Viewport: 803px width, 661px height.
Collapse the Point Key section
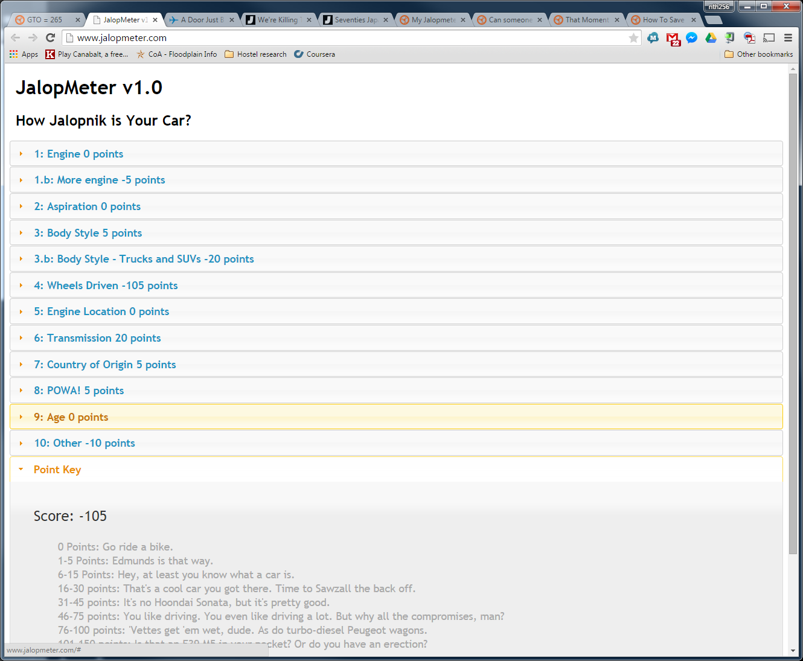coord(396,470)
